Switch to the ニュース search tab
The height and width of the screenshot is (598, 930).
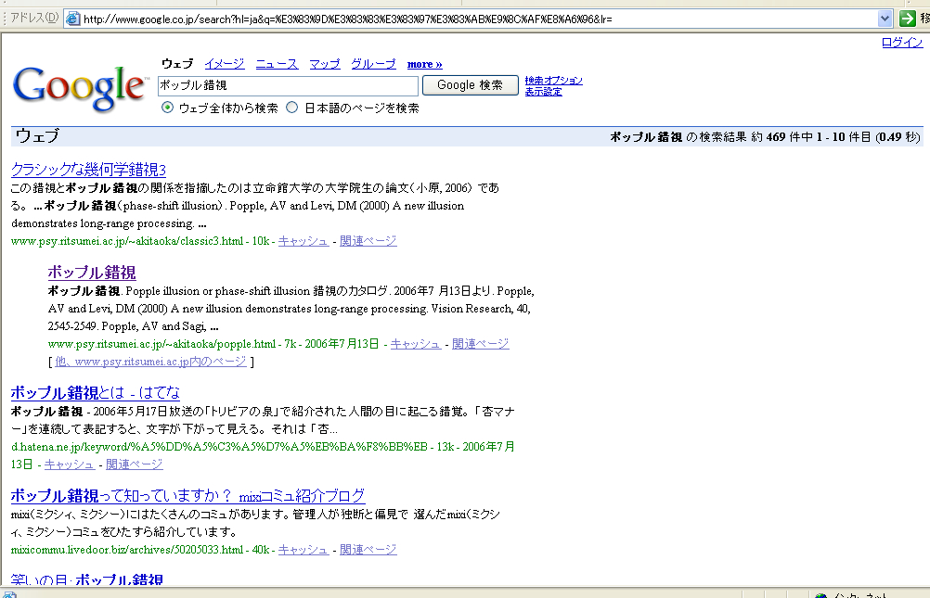(277, 64)
